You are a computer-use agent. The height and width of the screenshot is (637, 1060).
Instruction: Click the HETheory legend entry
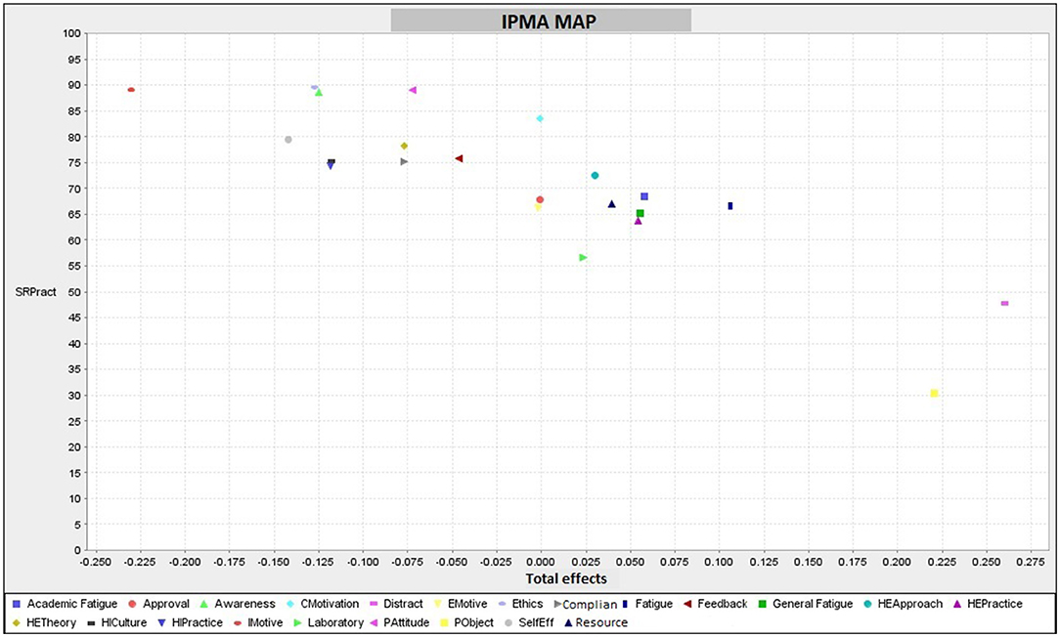coord(45,622)
